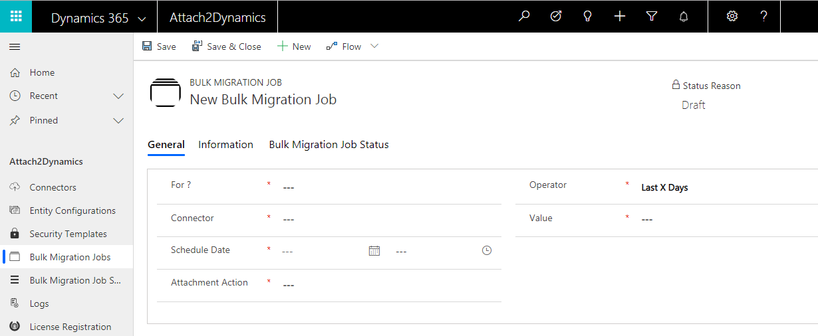
Task: Open advanced find funnel icon
Action: tap(652, 17)
